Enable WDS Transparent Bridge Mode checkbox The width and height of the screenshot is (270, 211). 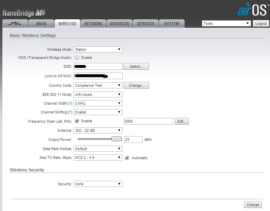tap(77, 58)
